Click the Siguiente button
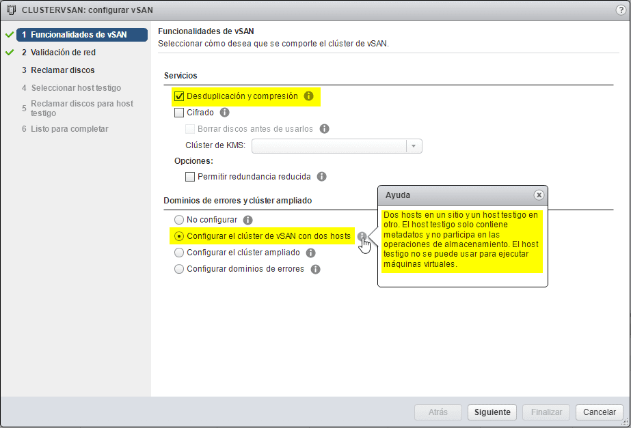The image size is (631, 428). click(492, 412)
